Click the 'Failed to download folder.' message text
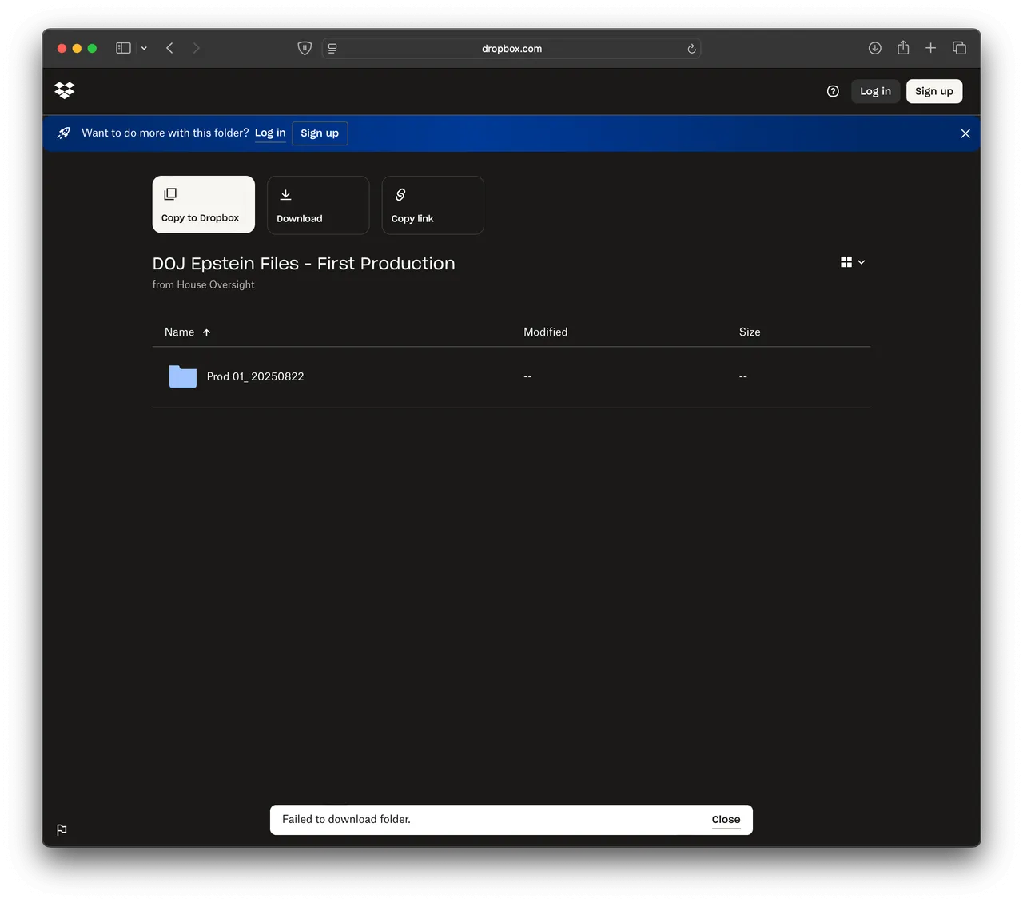1023x903 pixels. click(x=346, y=820)
